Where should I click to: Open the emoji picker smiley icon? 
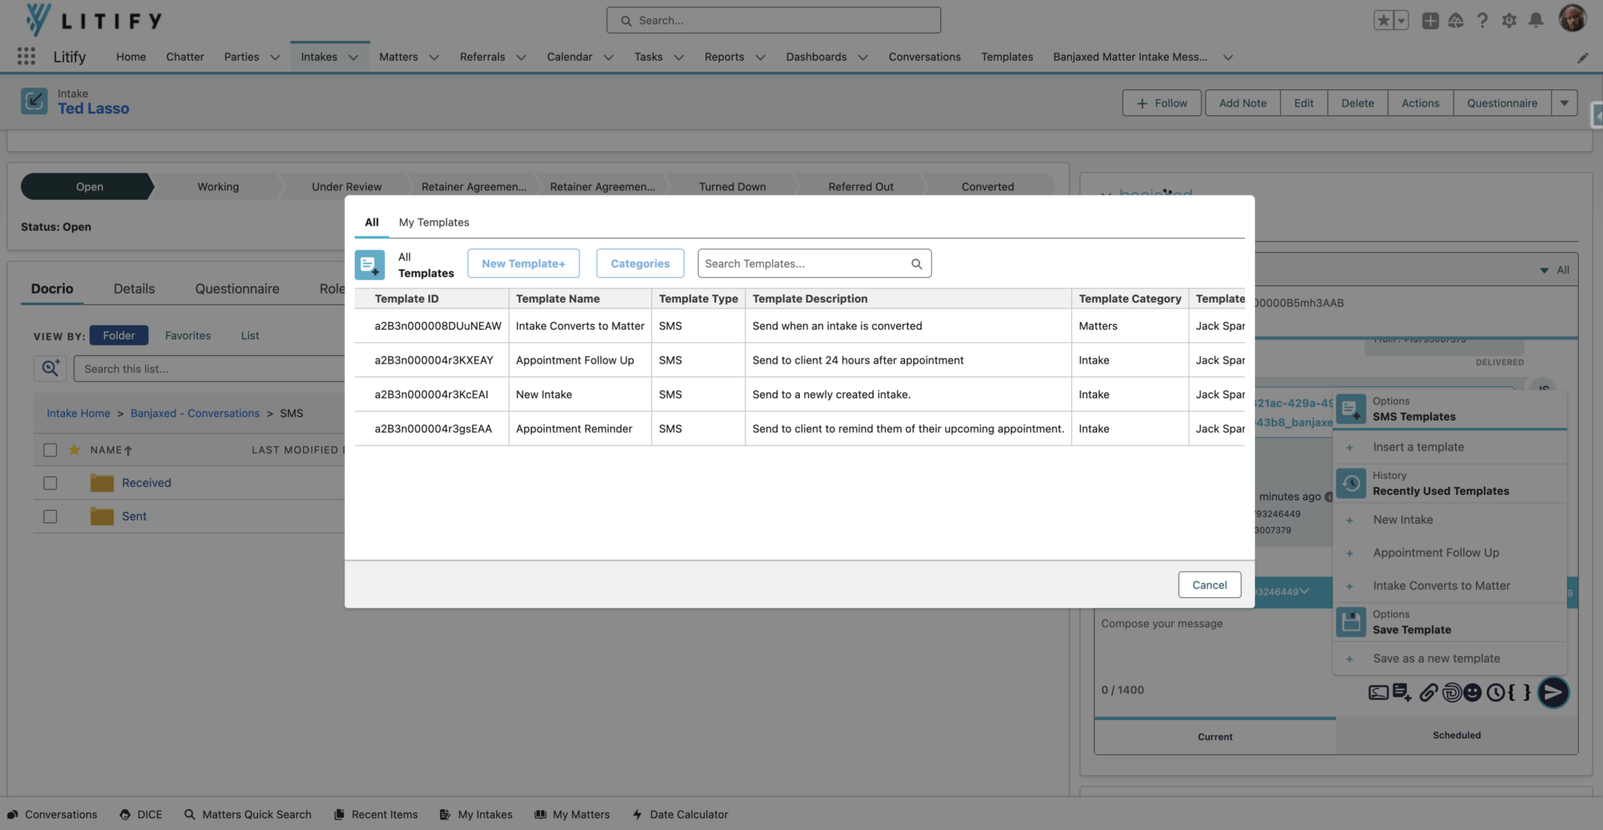click(1473, 692)
